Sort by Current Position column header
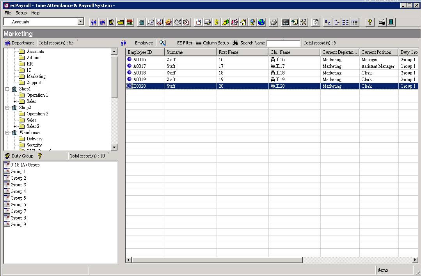Viewport: 421px width, 276px height. click(379, 52)
